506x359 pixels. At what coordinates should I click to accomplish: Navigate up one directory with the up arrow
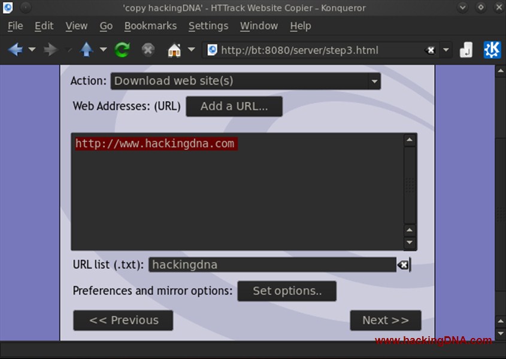point(86,49)
